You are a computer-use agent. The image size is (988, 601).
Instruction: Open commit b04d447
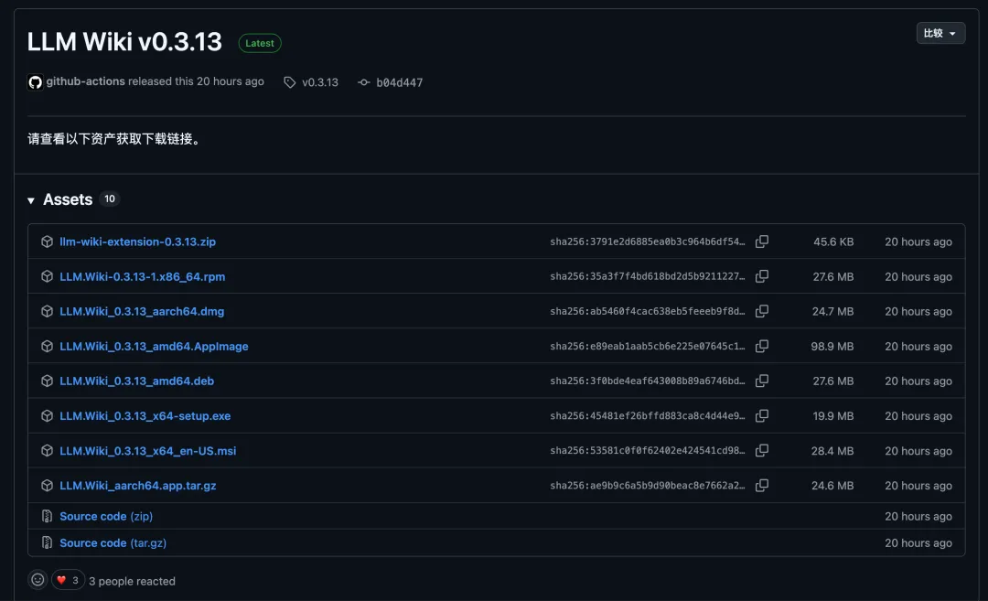pos(399,82)
